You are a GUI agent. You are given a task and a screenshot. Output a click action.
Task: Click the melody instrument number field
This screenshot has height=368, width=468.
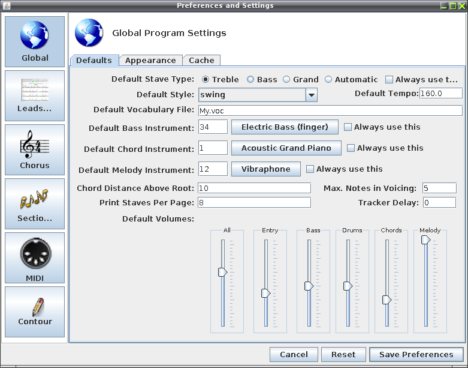pyautogui.click(x=213, y=169)
